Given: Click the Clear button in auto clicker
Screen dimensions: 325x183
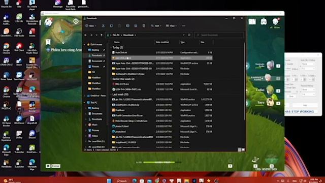Looking at the screenshot, I should [x=291, y=97].
